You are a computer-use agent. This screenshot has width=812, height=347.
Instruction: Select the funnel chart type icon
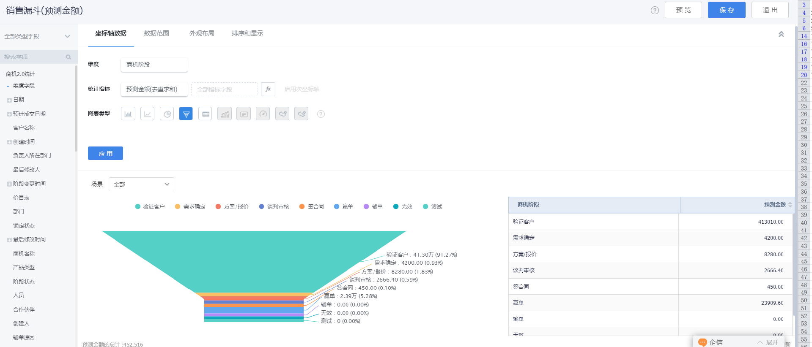pyautogui.click(x=186, y=114)
